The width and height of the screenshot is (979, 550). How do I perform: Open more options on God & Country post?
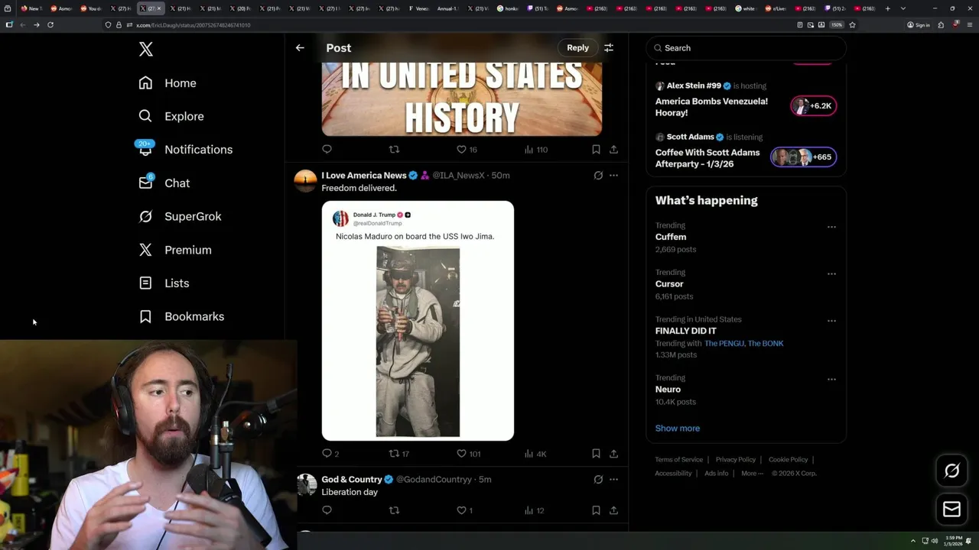click(x=613, y=480)
